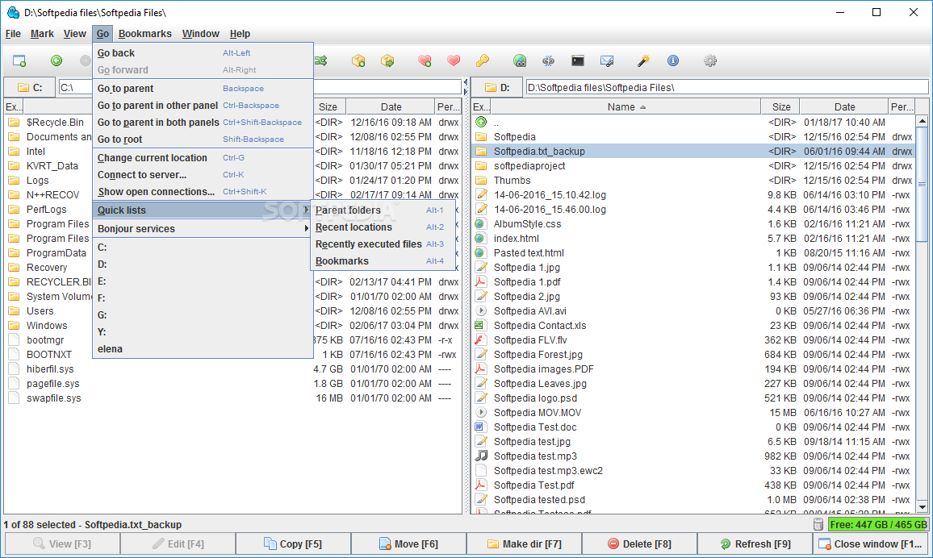Click the Edit bookmarks heart icon
This screenshot has height=558, width=933.
454,60
